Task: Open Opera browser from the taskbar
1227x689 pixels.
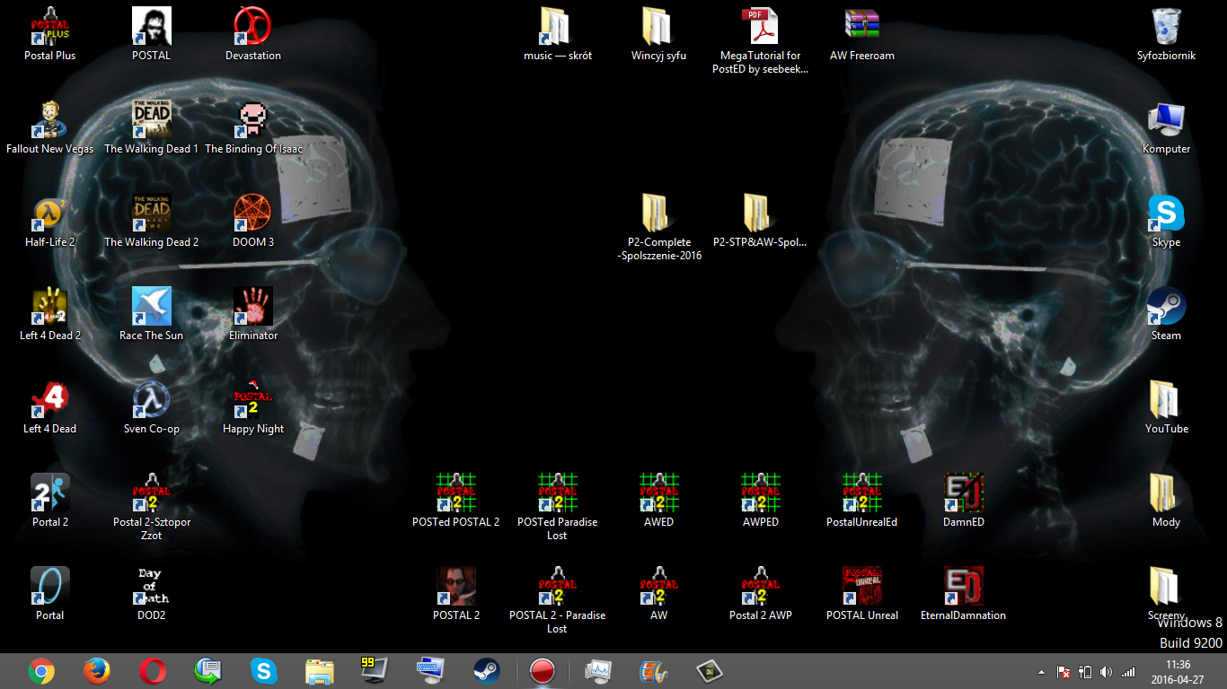Action: tap(152, 671)
